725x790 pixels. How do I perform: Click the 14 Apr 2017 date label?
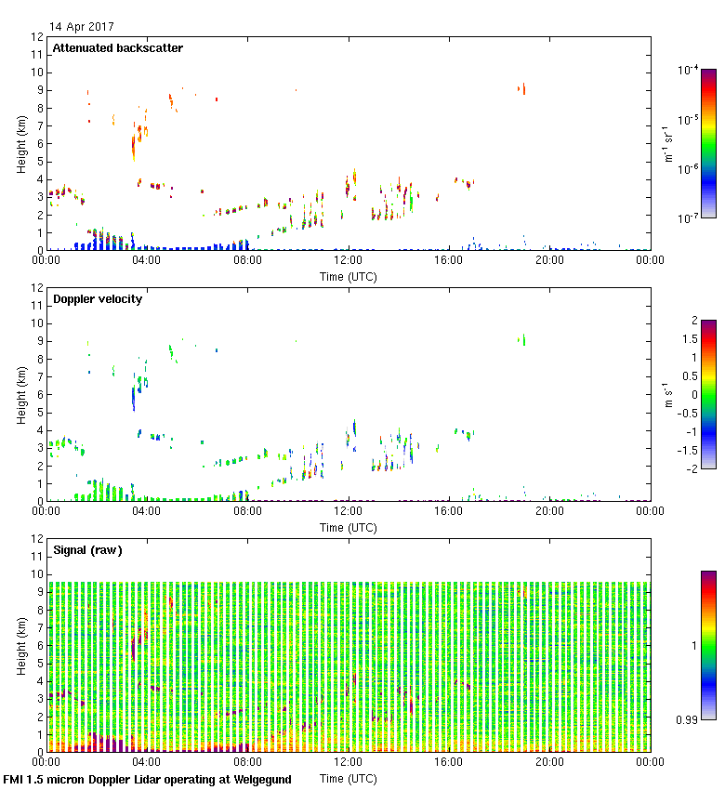(82, 27)
